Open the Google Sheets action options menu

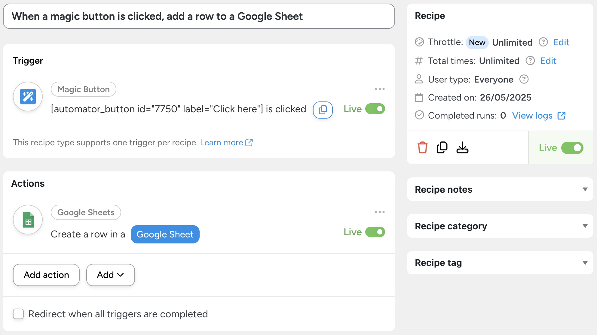(380, 212)
